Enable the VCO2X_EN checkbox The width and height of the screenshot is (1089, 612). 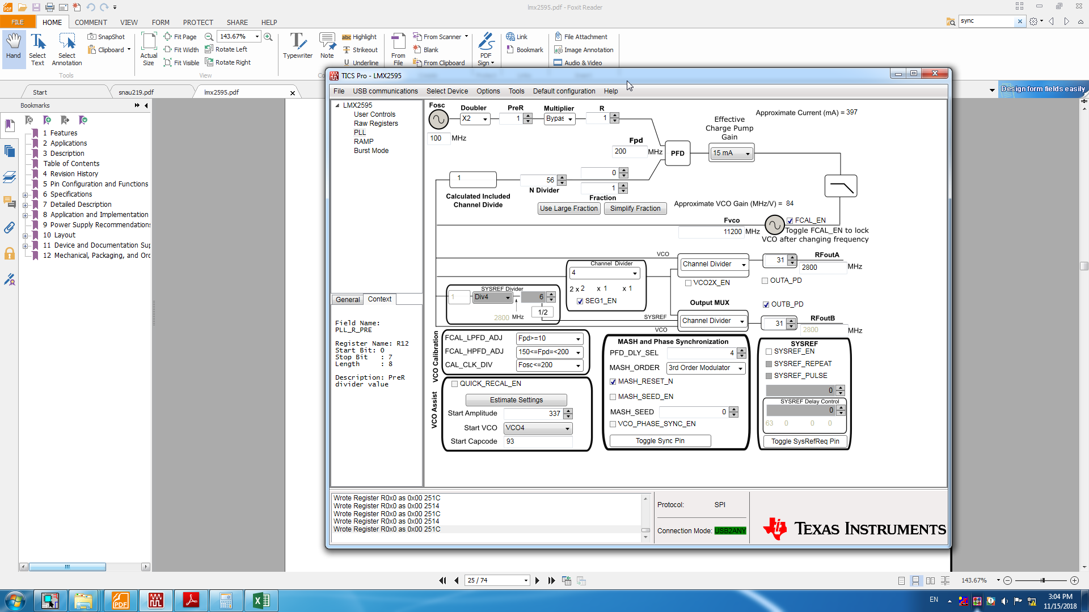[x=688, y=283]
